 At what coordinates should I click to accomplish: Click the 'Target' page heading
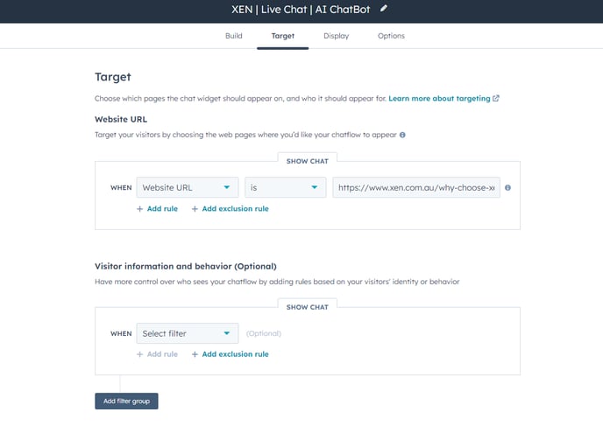tap(113, 77)
